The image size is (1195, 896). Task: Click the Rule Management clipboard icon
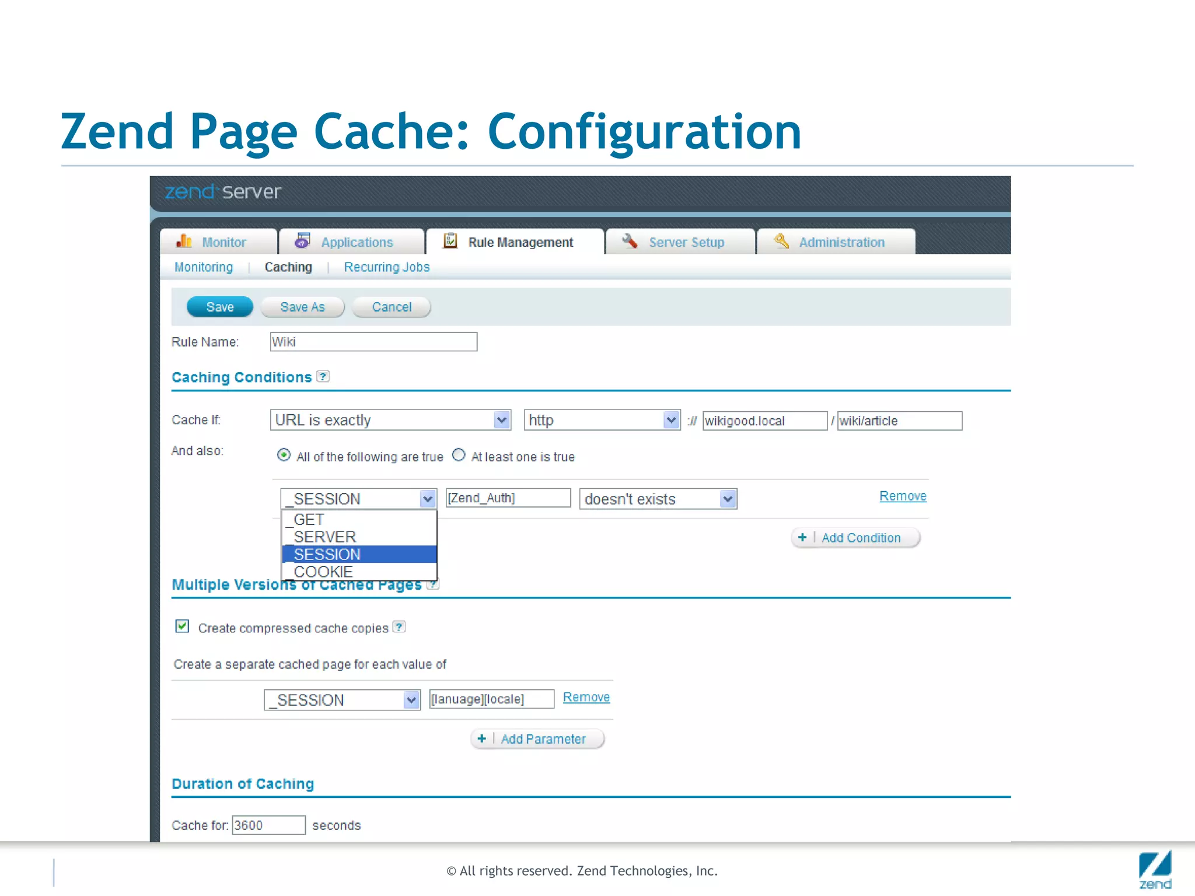click(x=450, y=241)
